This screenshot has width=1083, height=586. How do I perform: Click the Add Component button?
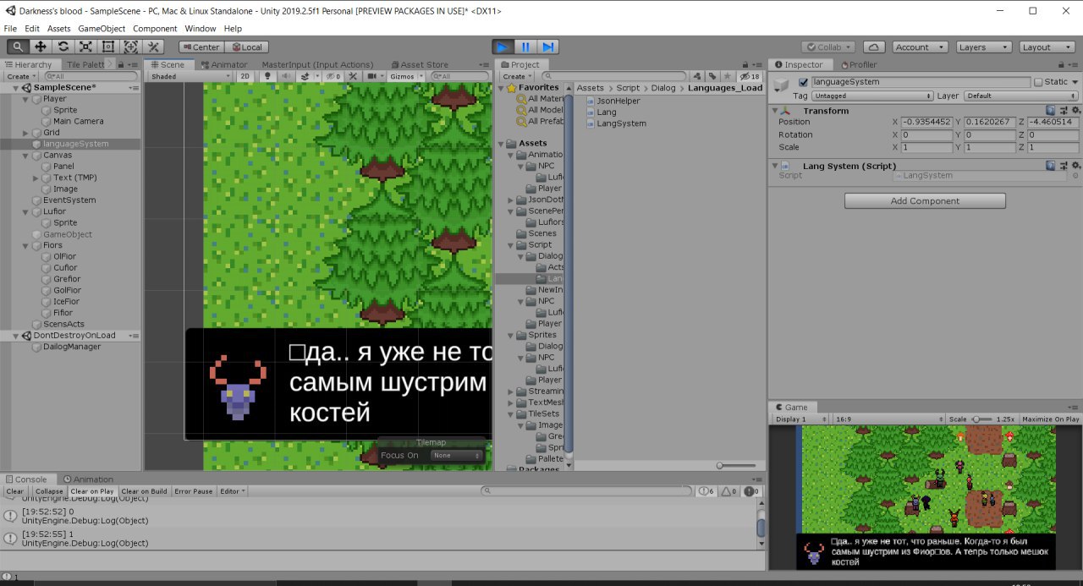click(x=925, y=201)
